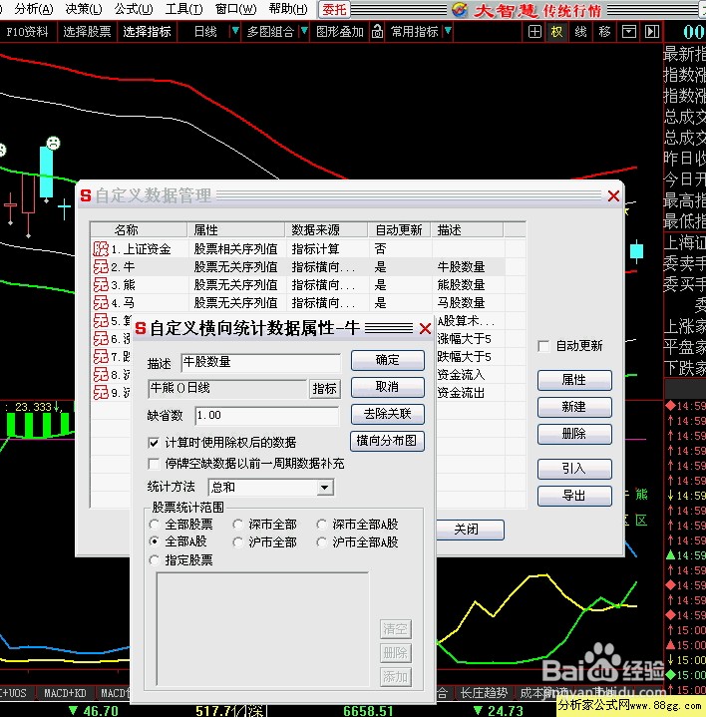Open the 统计方法 总和 dropdown
Image resolution: width=706 pixels, height=717 pixels.
tap(325, 488)
